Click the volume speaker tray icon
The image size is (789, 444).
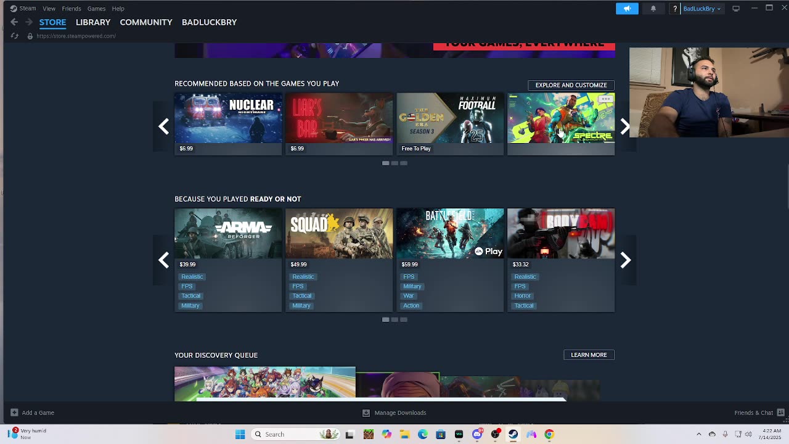748,434
